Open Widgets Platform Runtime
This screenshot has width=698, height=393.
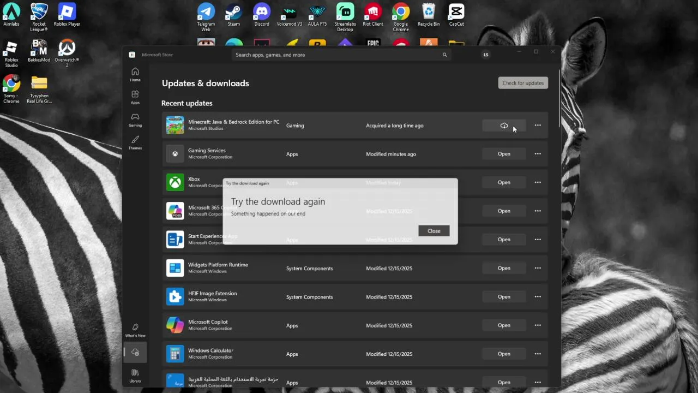(x=504, y=268)
